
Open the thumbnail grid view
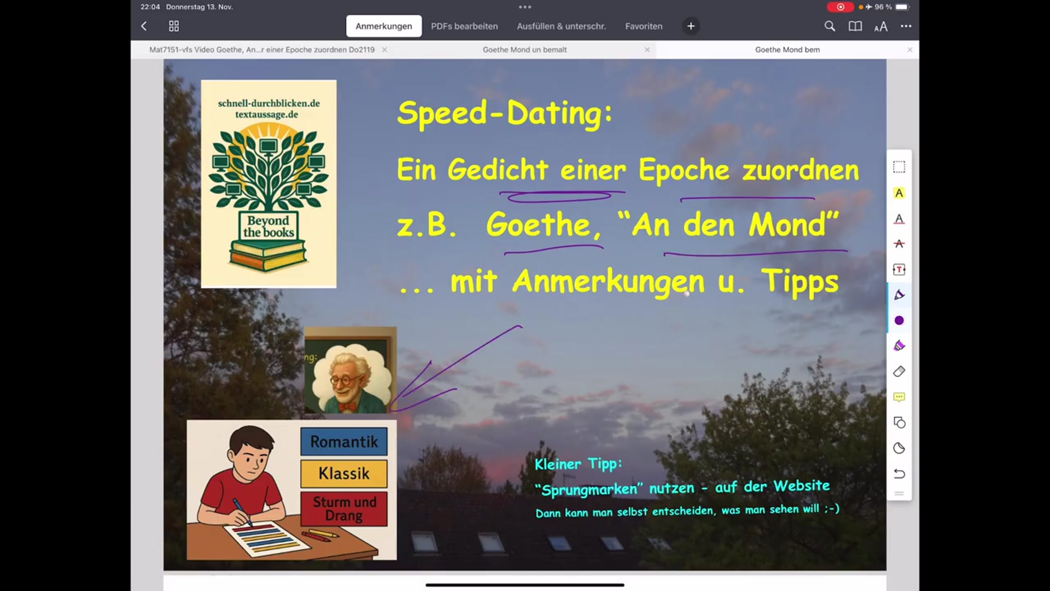(174, 26)
